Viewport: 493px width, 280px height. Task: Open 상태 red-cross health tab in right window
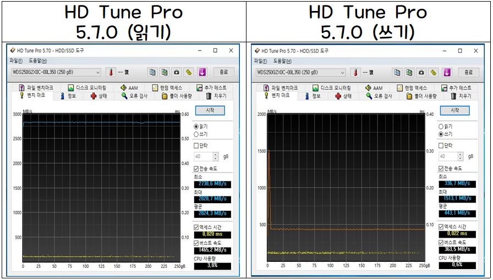[x=344, y=96]
